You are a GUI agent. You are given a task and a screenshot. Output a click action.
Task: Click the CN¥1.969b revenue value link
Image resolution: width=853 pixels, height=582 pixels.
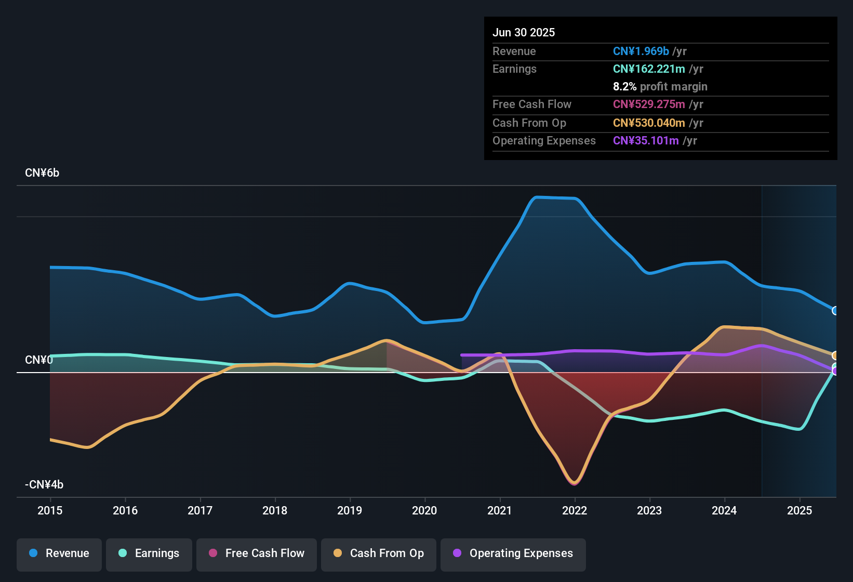(641, 51)
